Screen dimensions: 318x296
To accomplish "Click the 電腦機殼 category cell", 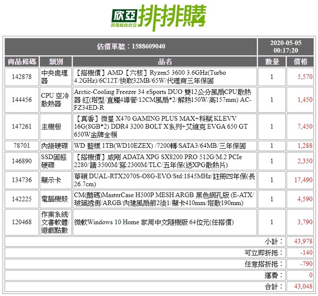I will tap(56, 199).
